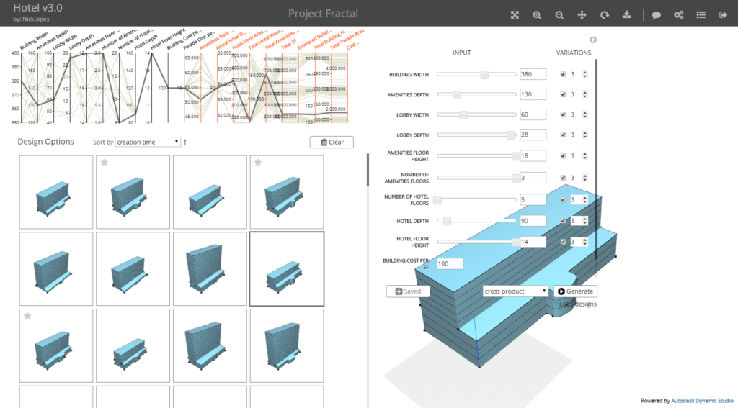Screen dimensions: 738x408
Task: Click the Lobby Width value field
Action: [x=533, y=114]
